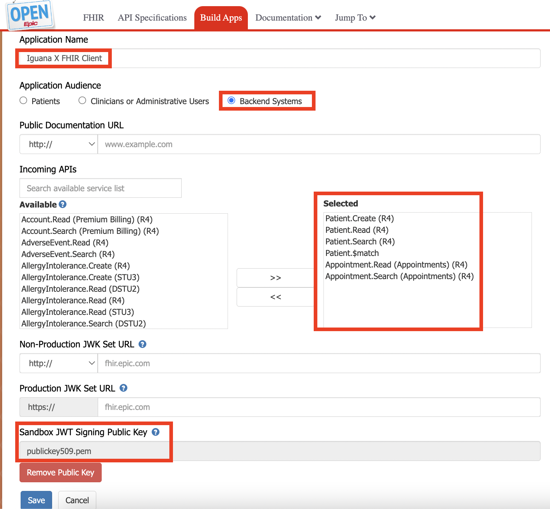Go to the FHIR page
The width and height of the screenshot is (550, 509).
tap(93, 18)
